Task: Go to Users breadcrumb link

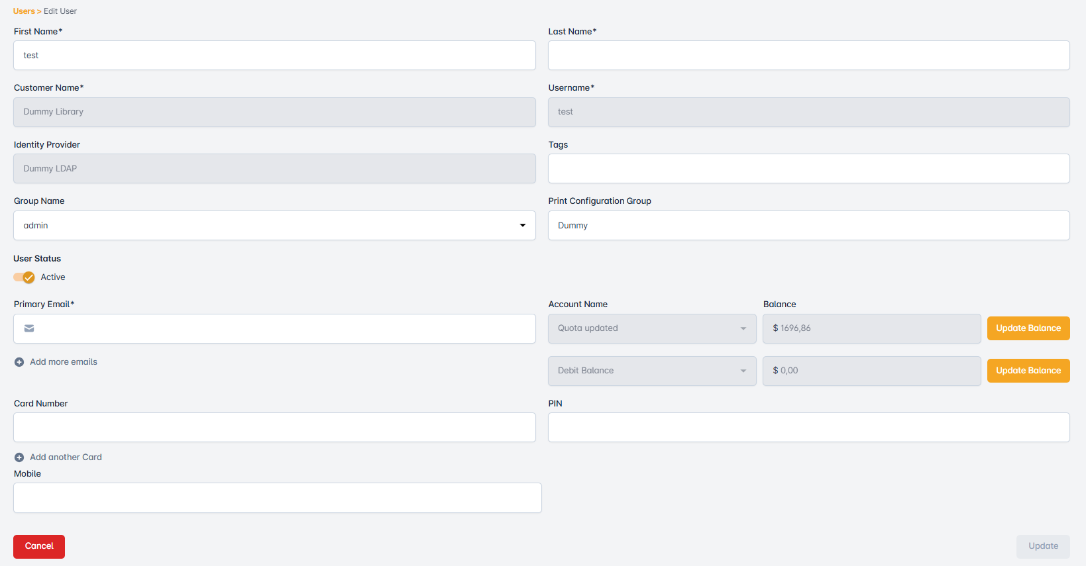Action: [24, 11]
